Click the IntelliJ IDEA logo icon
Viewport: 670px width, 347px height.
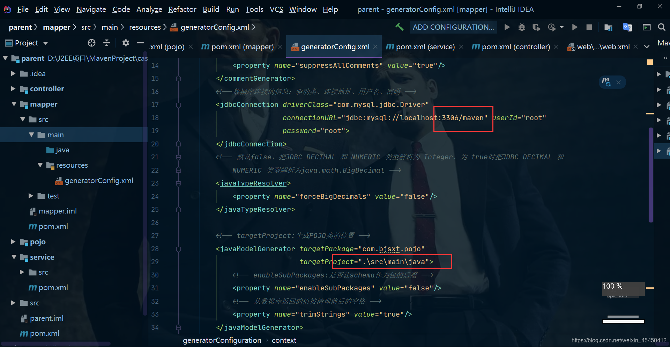point(7,9)
